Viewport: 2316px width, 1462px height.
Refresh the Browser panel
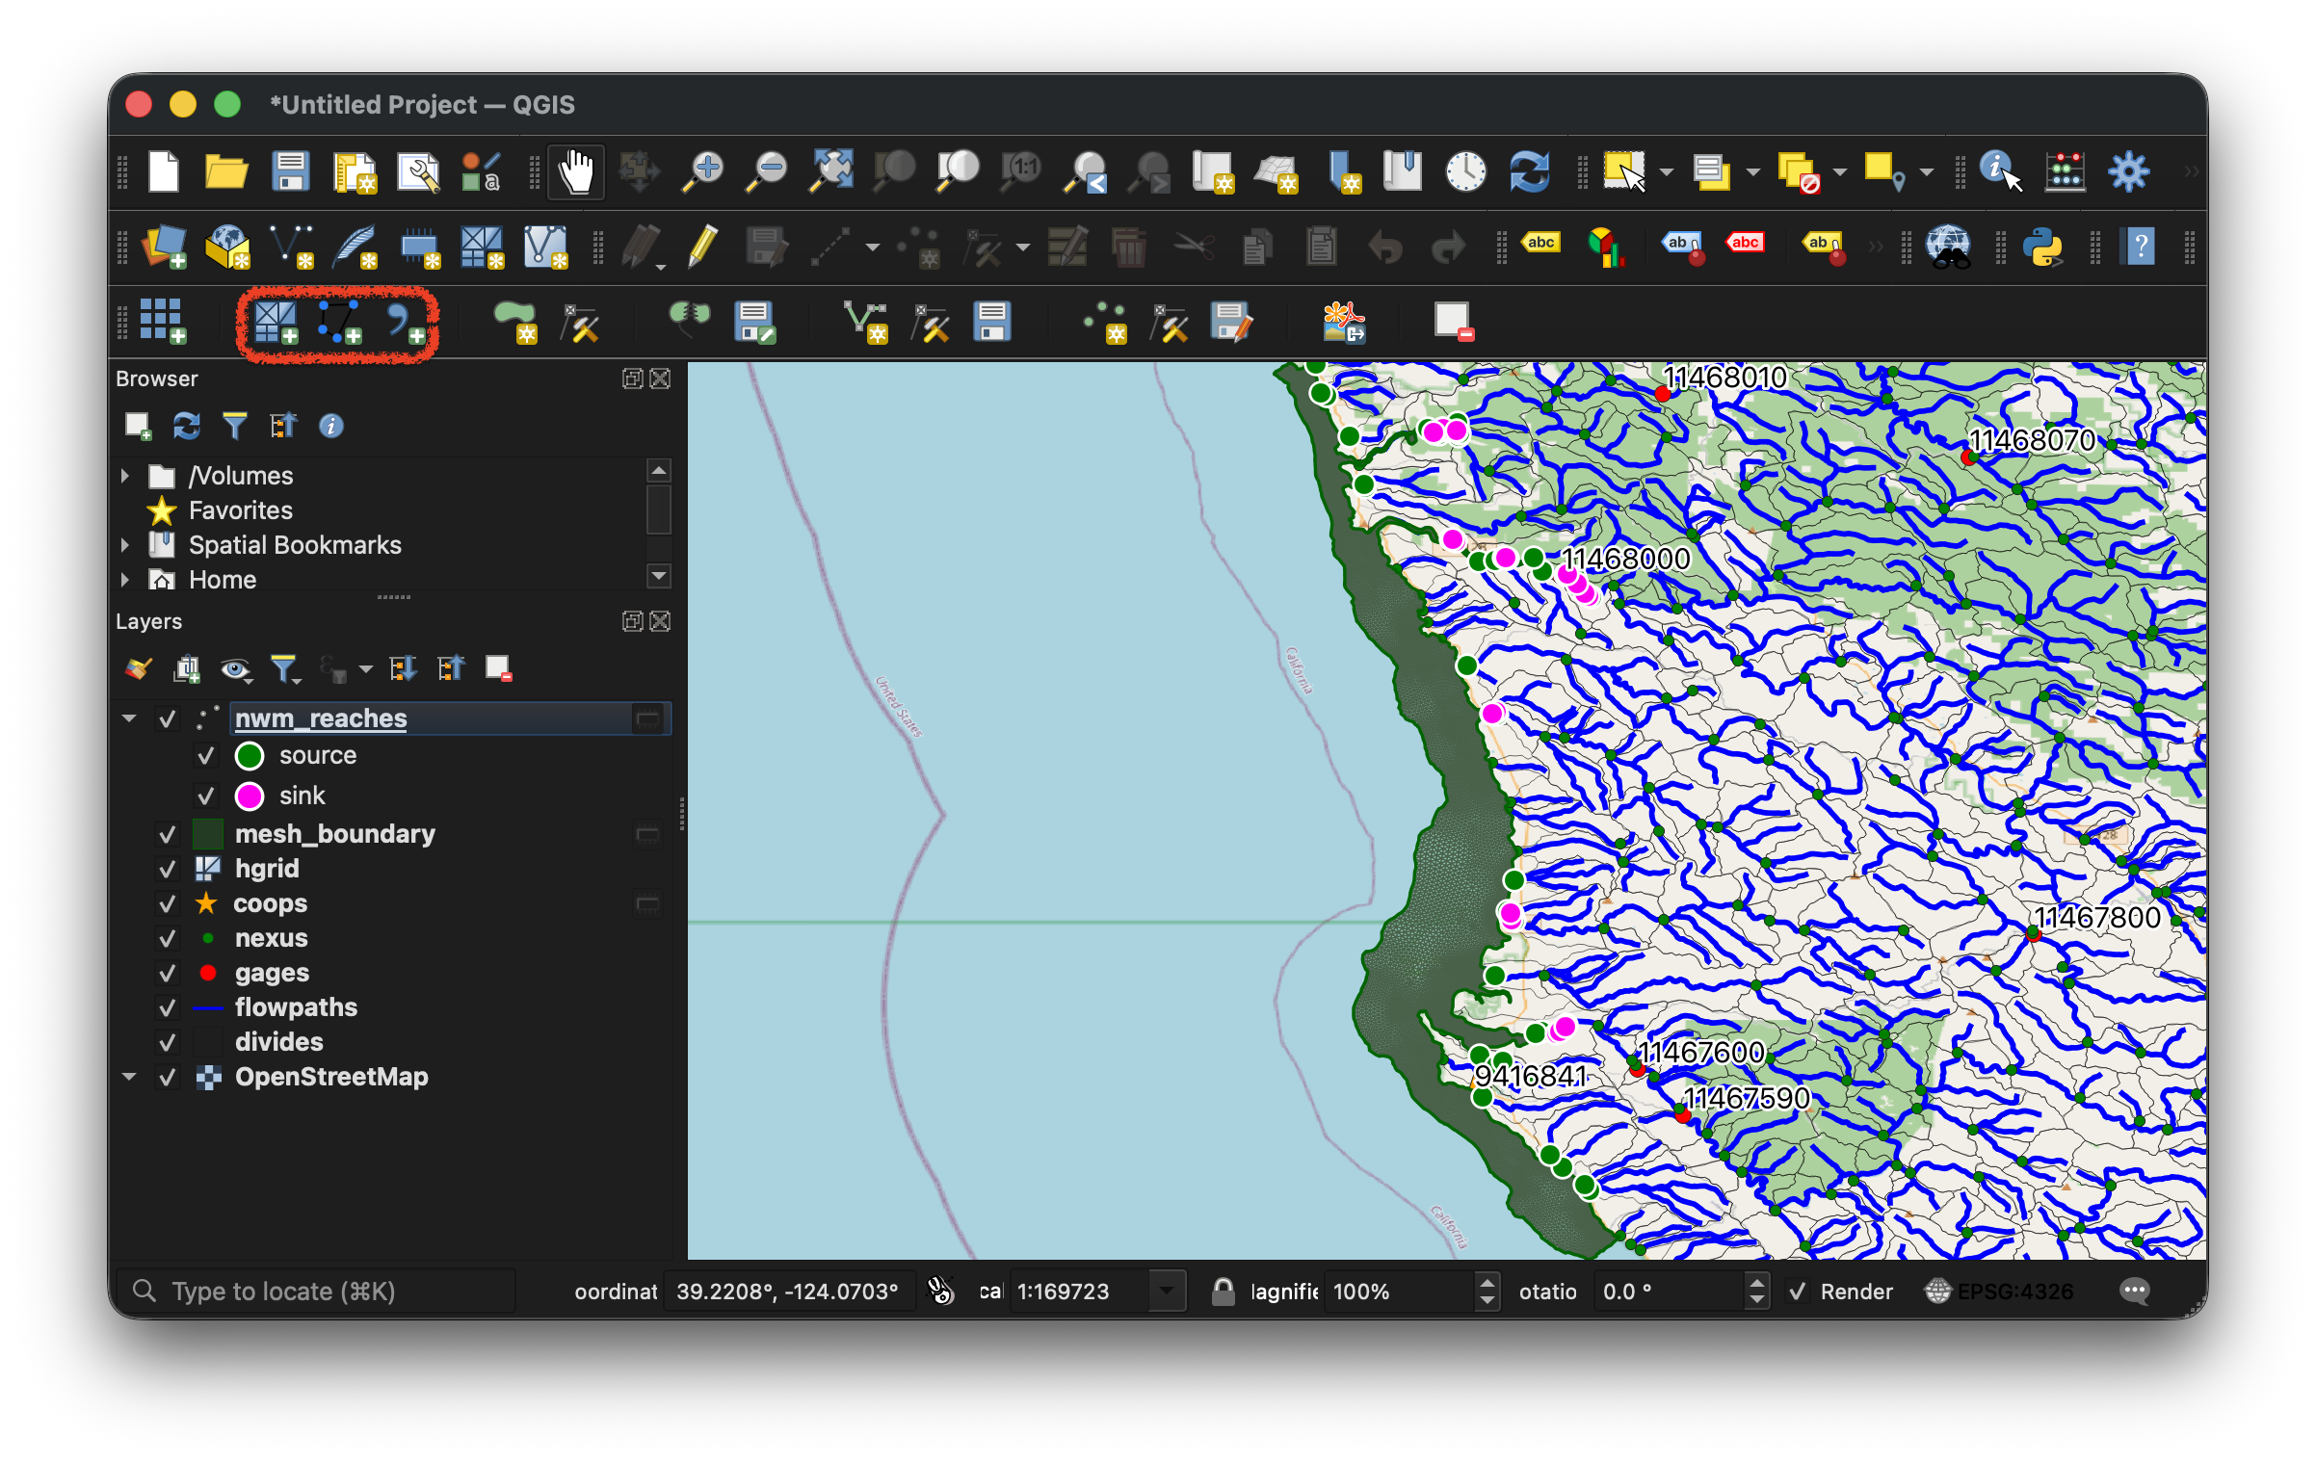click(x=186, y=426)
